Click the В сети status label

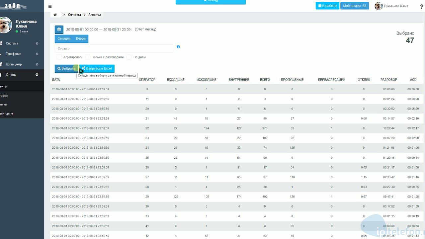click(x=24, y=32)
